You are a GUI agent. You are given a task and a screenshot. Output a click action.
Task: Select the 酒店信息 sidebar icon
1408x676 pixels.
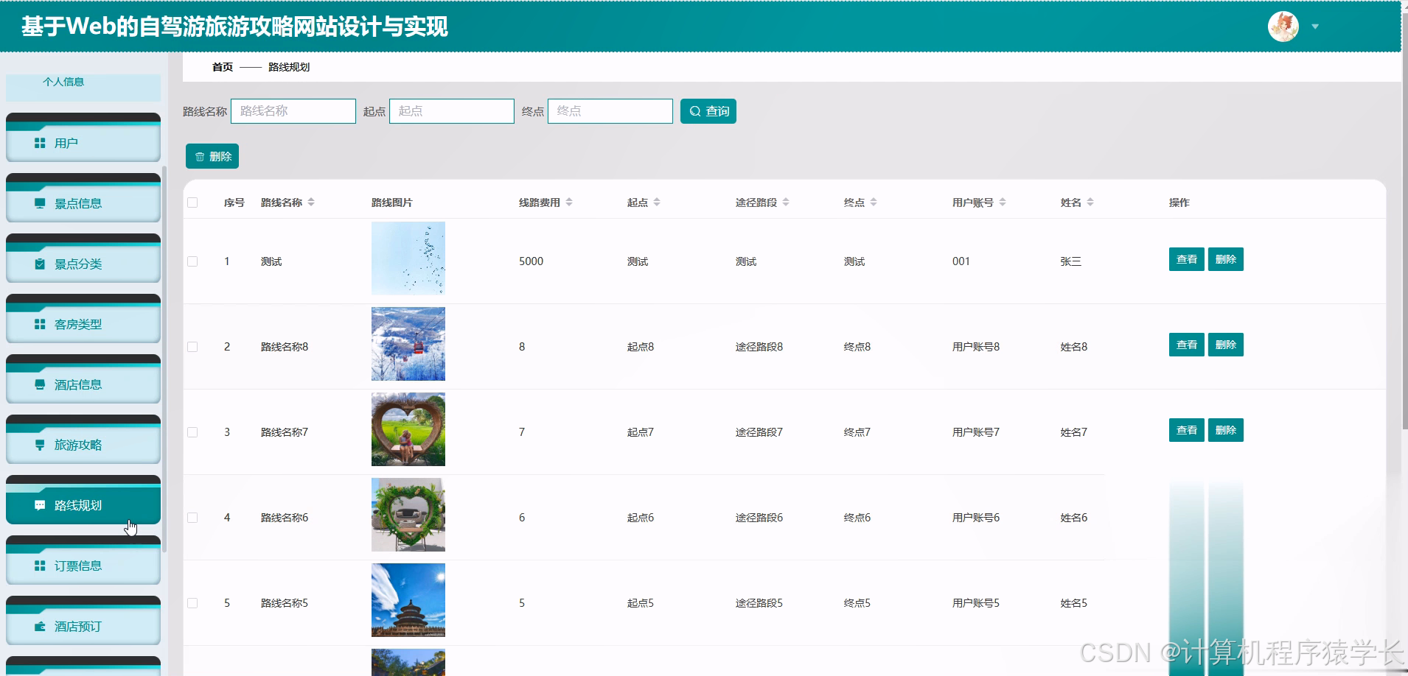click(x=40, y=384)
